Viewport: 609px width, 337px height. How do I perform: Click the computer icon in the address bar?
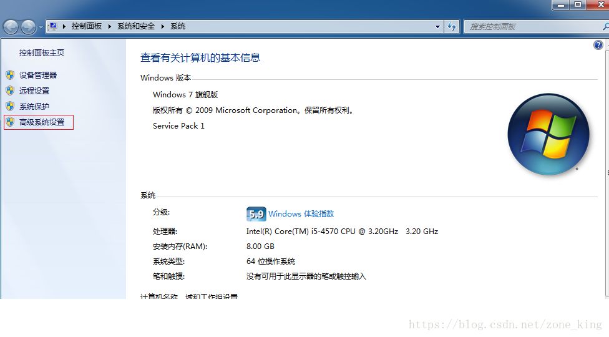[x=53, y=26]
